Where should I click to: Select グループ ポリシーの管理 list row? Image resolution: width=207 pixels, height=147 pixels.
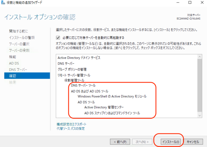72,69
